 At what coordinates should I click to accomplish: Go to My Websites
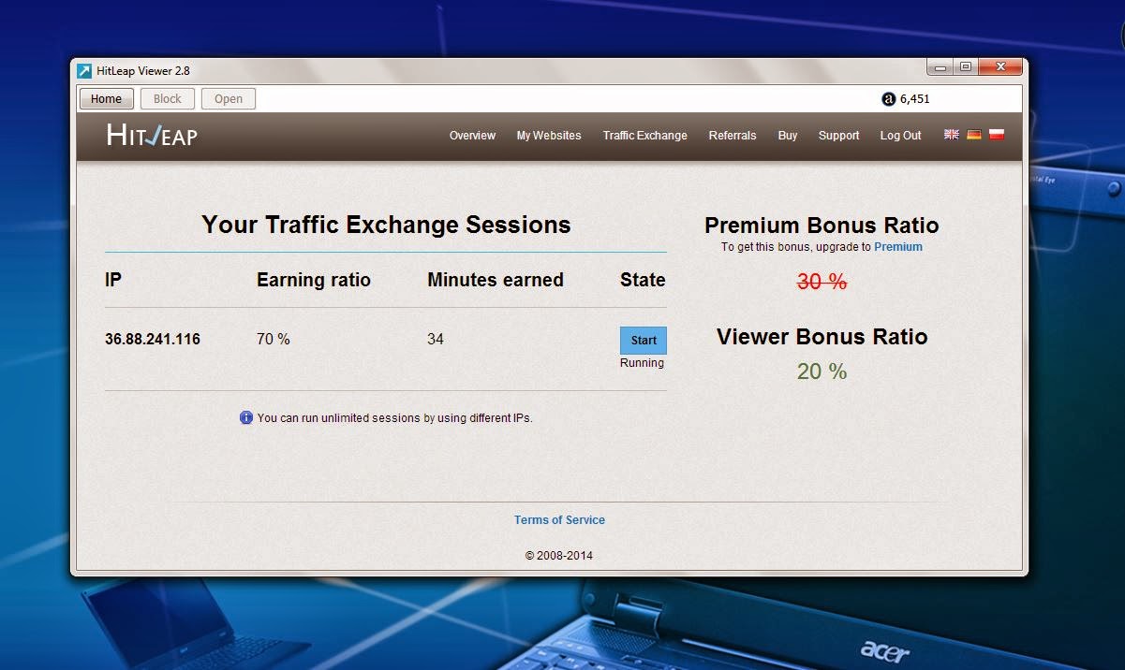point(549,136)
